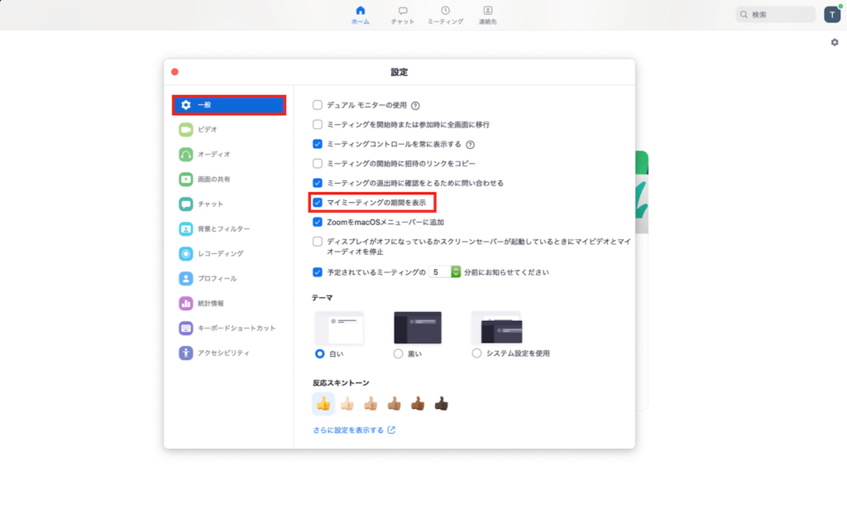
Task: Open the レコーディング settings icon
Action: pyautogui.click(x=186, y=254)
